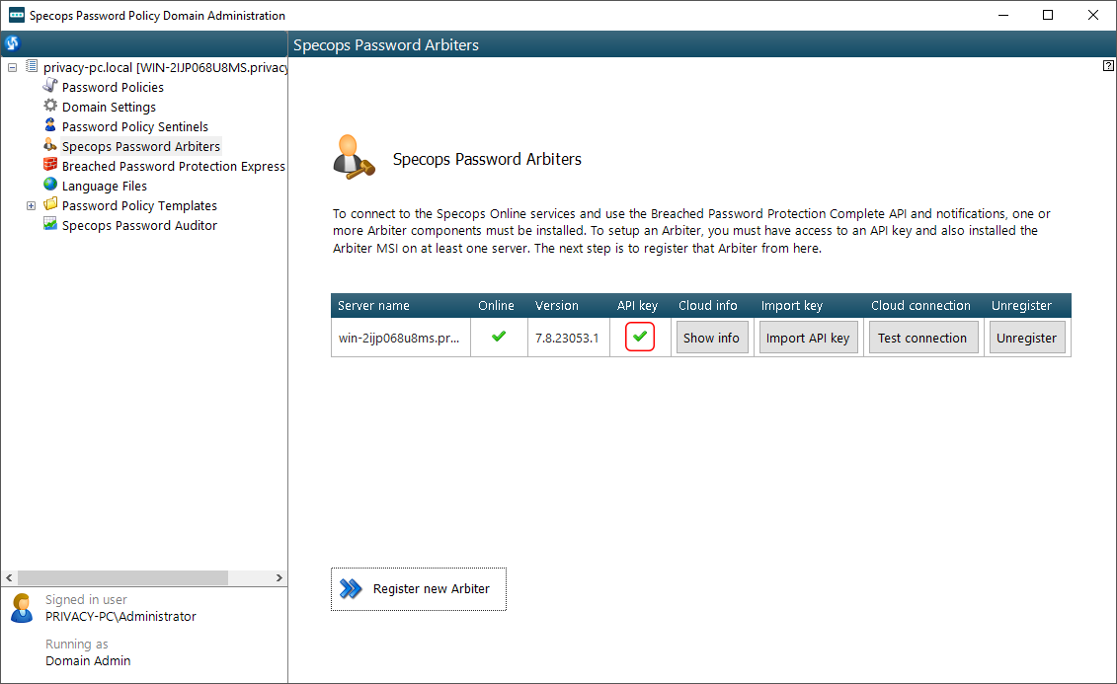Image resolution: width=1117 pixels, height=684 pixels.
Task: Click the Unregister column header
Action: tap(1026, 305)
